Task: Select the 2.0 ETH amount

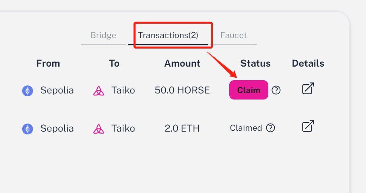Action: pos(182,128)
